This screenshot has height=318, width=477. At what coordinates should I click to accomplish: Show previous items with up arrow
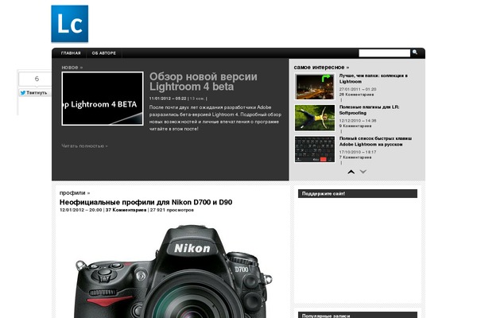[351, 172]
